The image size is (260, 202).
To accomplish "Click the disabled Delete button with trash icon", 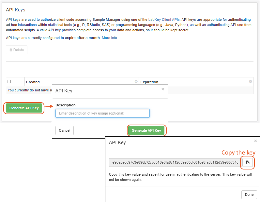I will coord(17,50).
